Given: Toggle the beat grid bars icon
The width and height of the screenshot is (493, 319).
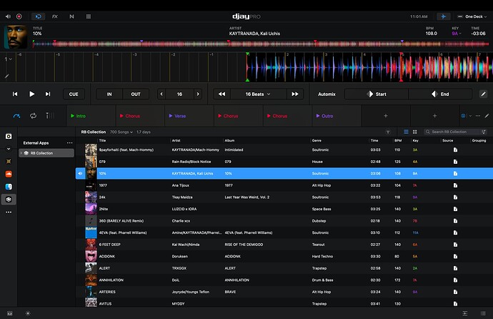Looking at the screenshot, I should tap(49, 116).
